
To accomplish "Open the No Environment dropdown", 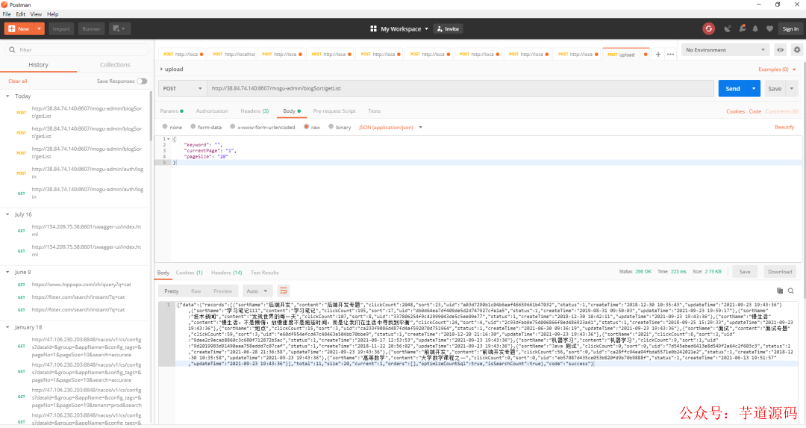I will [725, 50].
